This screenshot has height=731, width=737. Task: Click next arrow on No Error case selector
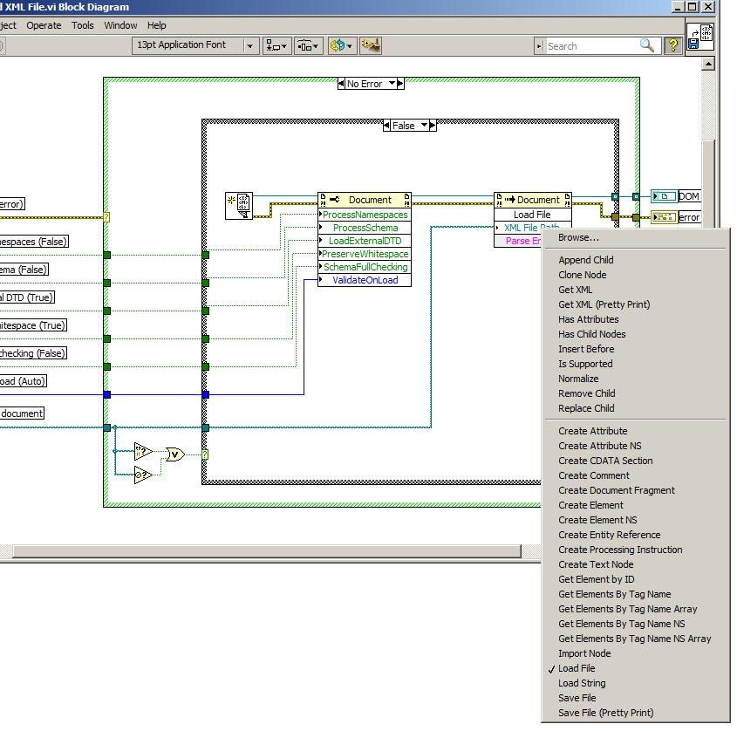pos(399,84)
